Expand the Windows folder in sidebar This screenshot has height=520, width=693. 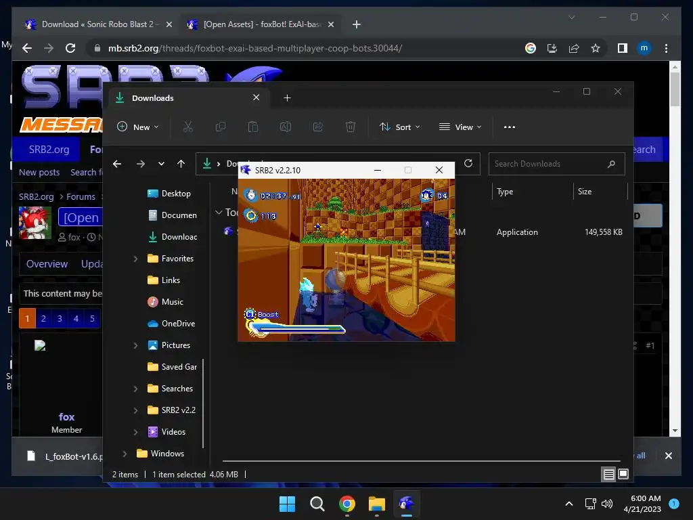pos(125,454)
